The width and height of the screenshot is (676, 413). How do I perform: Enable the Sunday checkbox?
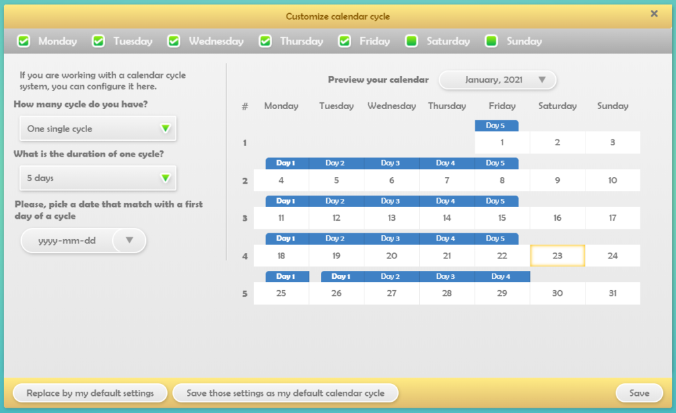(x=491, y=42)
